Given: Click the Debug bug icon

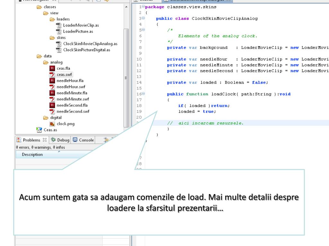Looking at the screenshot, I should point(53,140).
